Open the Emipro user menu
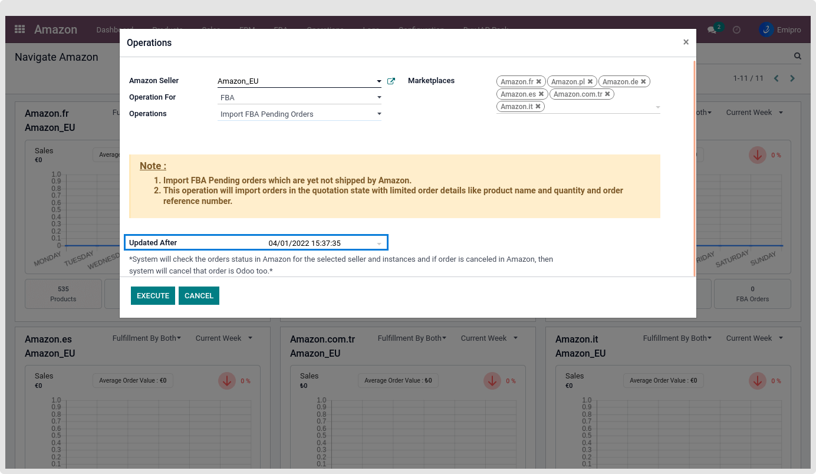The image size is (816, 474). point(780,29)
